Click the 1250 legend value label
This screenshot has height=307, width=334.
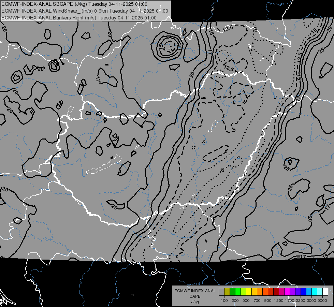(279, 301)
